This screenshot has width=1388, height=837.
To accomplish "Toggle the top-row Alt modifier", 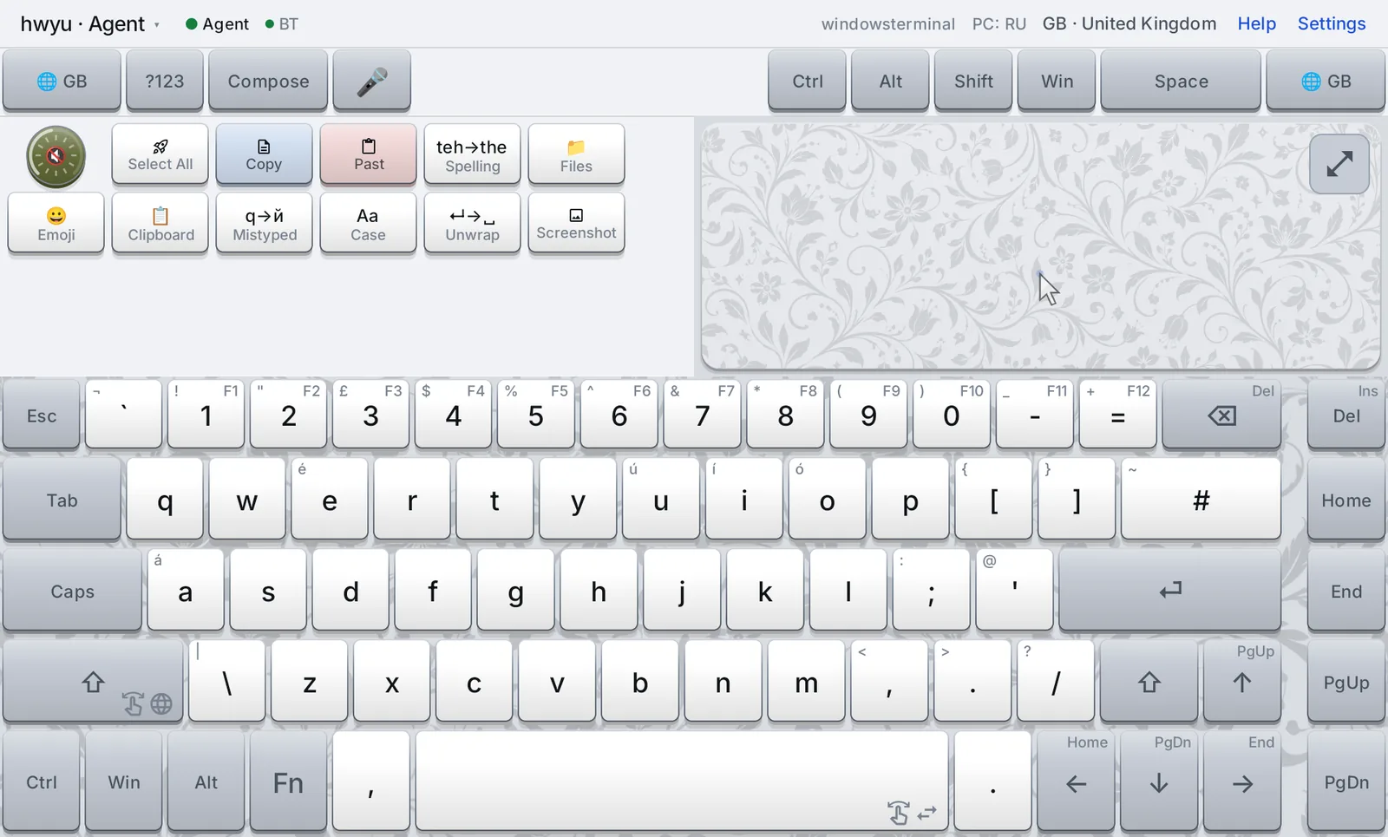I will tap(891, 81).
